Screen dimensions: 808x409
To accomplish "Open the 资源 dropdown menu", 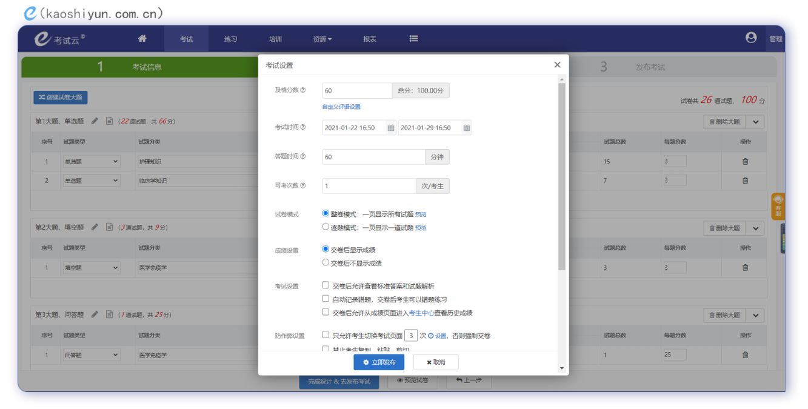I will (x=322, y=39).
